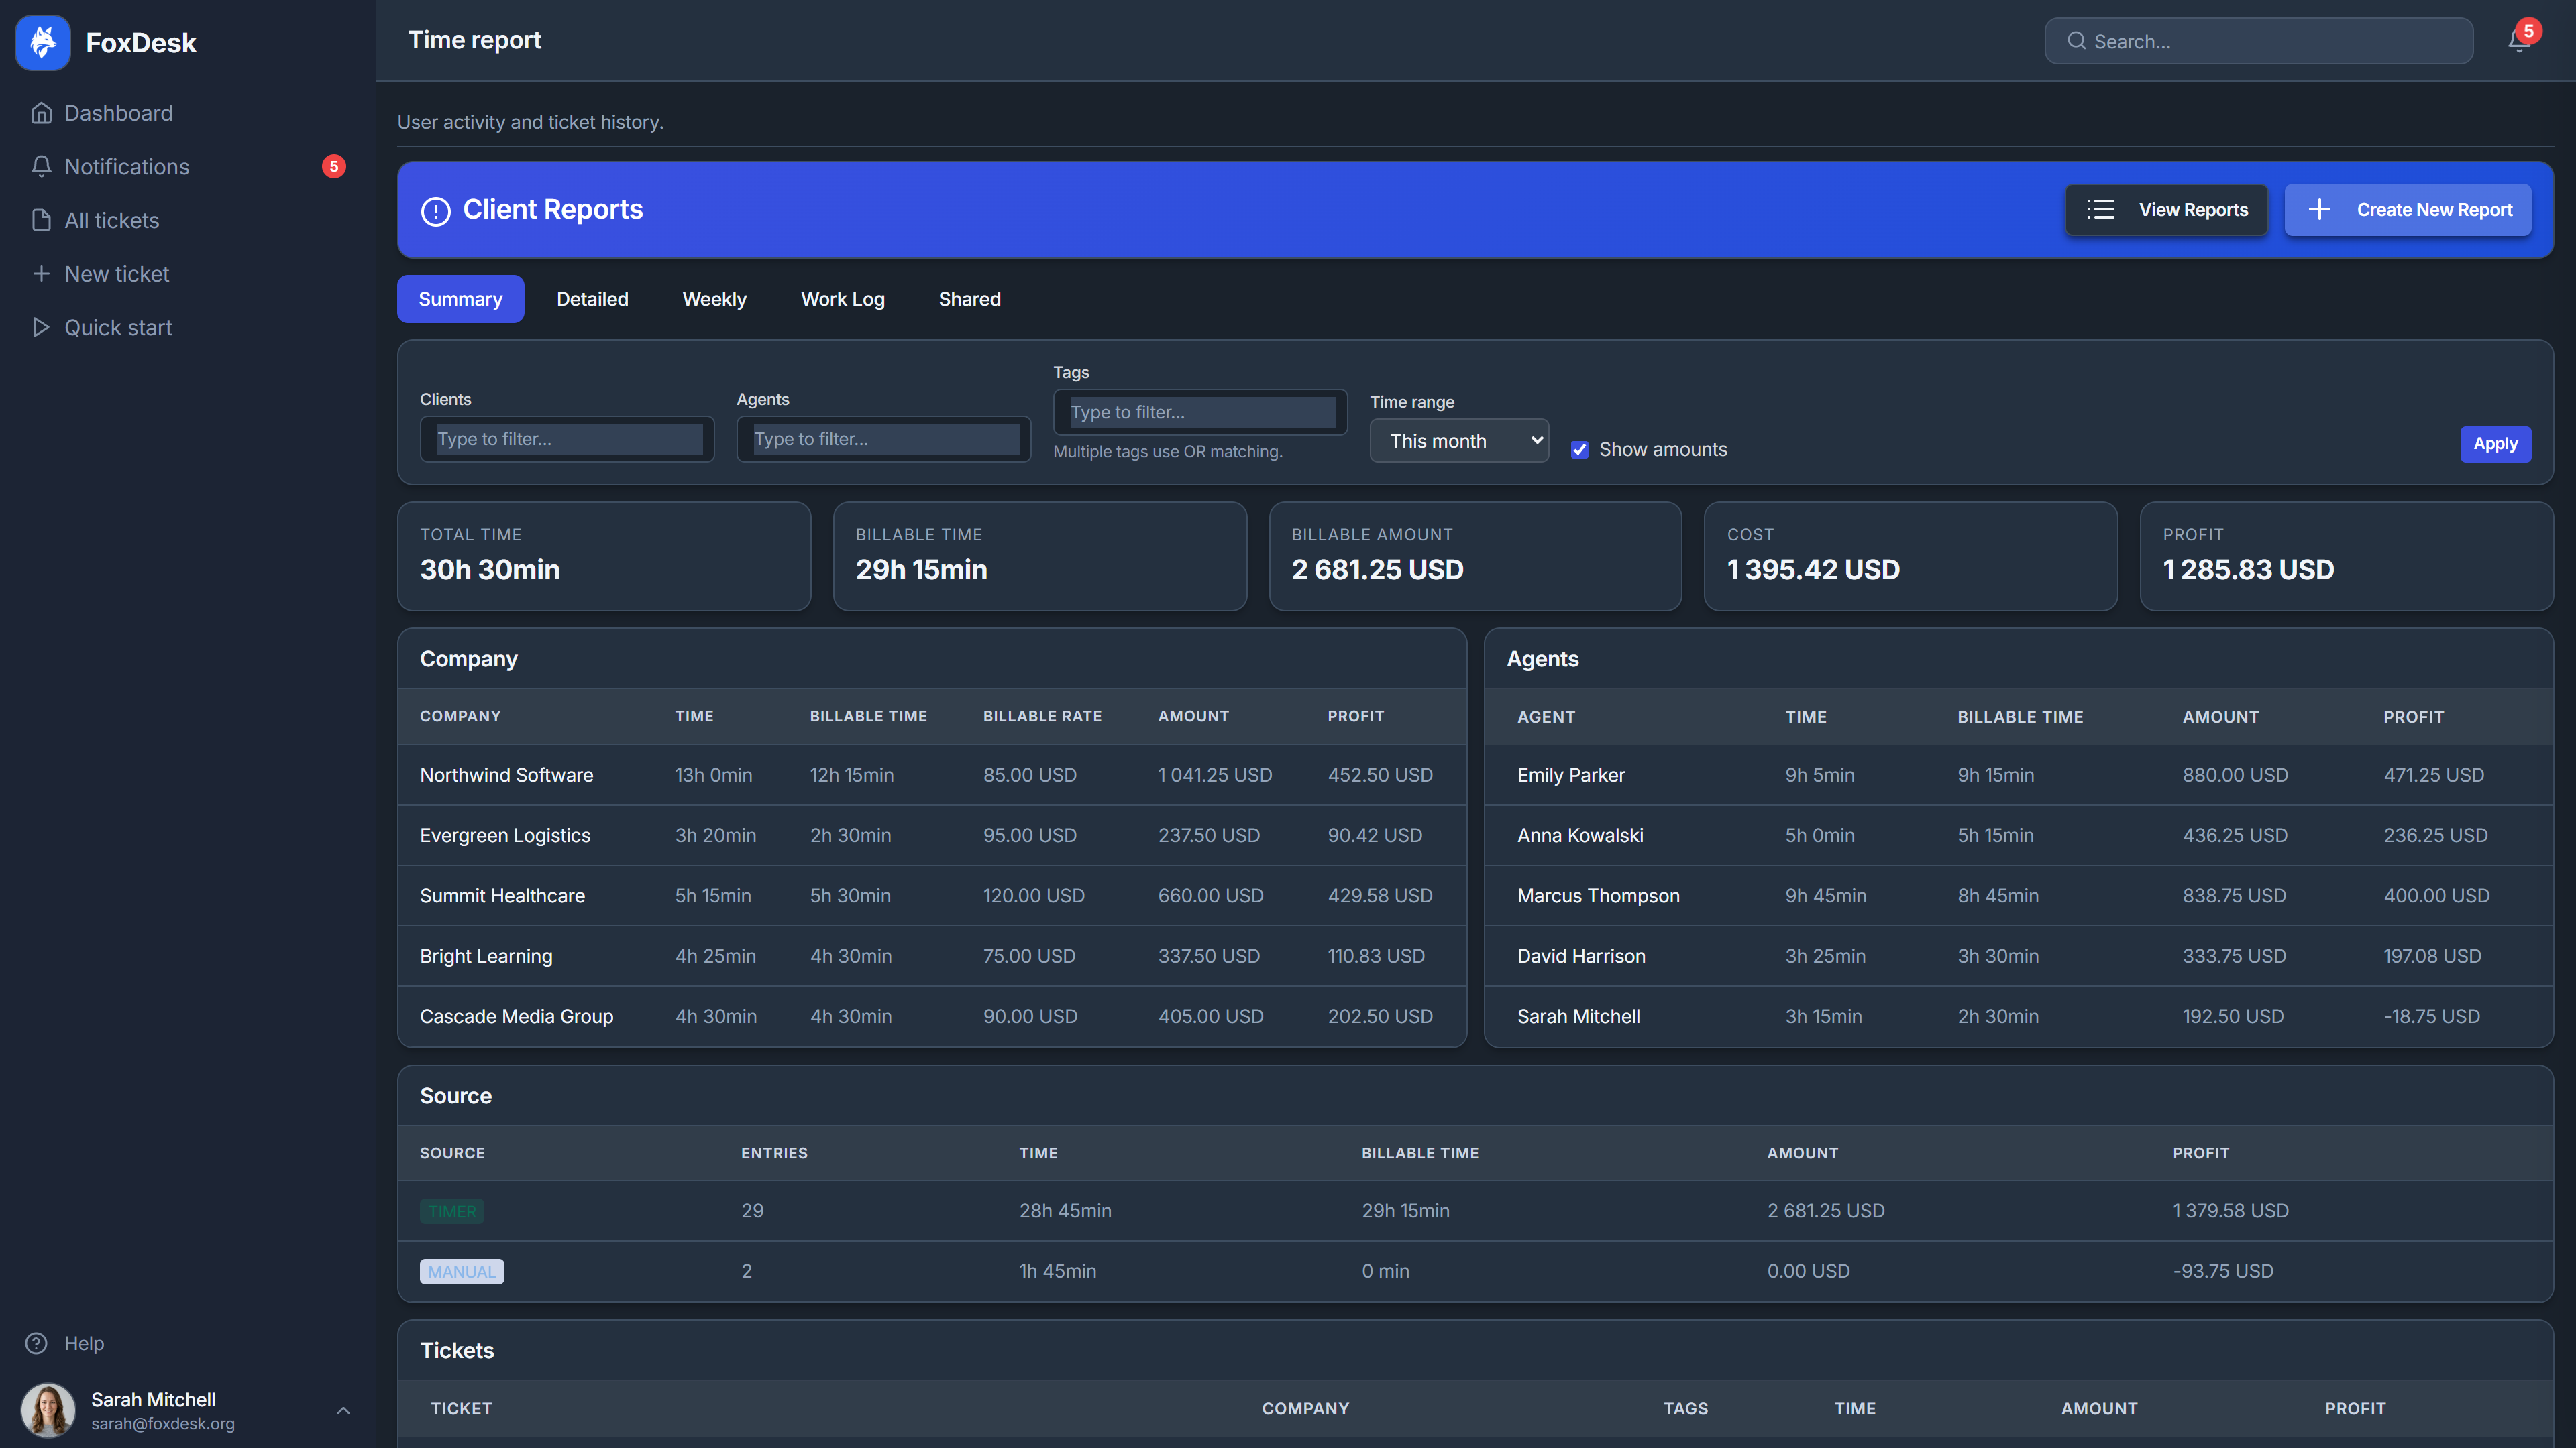
Task: Click the Quick start play icon
Action: coord(41,328)
